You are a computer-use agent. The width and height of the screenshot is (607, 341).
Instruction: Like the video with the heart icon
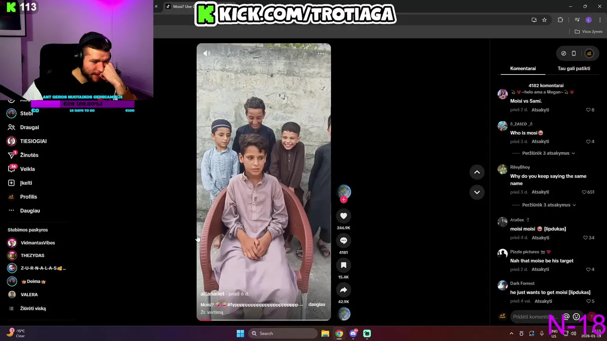point(344,216)
